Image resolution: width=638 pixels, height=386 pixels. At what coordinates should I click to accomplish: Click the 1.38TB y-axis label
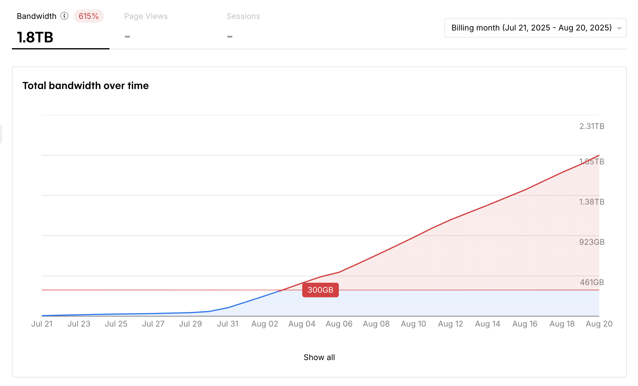tap(592, 202)
